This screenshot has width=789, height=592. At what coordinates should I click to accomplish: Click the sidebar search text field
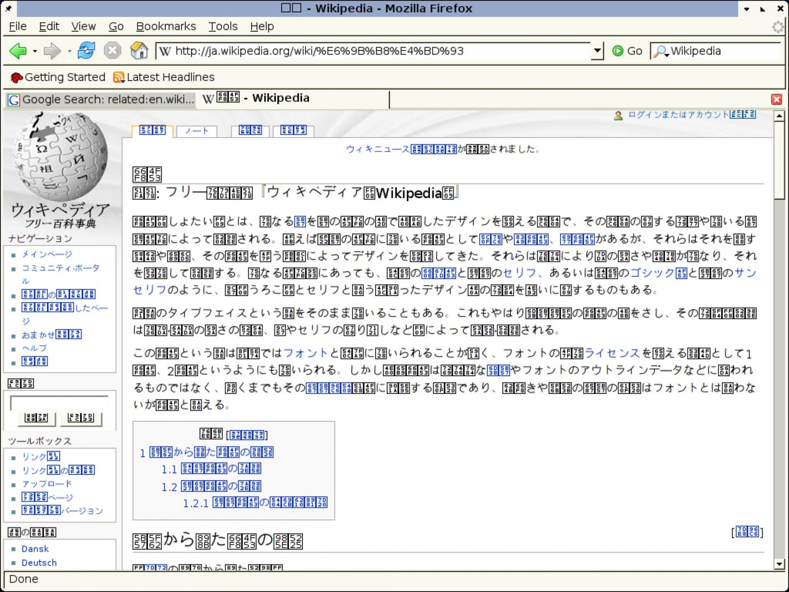[x=59, y=403]
